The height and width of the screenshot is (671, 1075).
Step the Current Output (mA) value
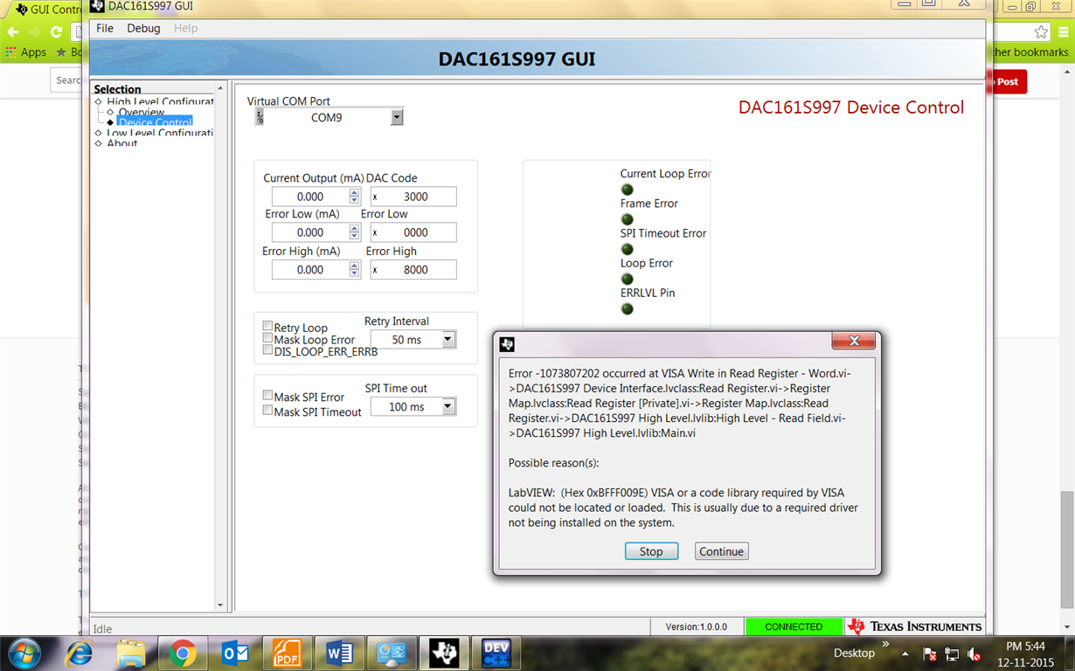pyautogui.click(x=354, y=197)
